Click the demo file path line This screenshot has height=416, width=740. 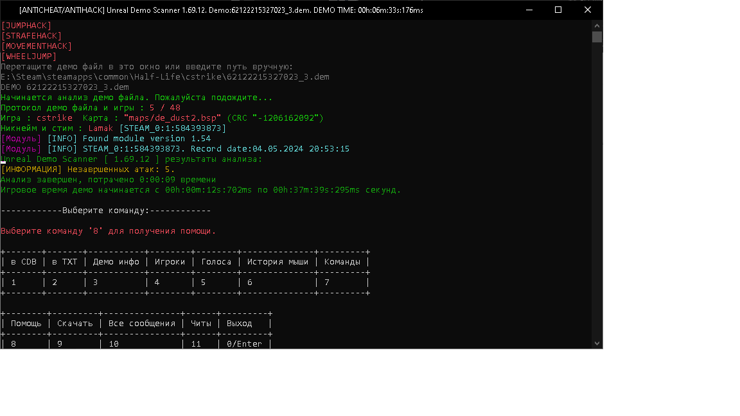tap(165, 77)
